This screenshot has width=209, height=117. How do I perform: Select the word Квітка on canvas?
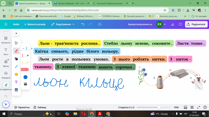(42, 51)
